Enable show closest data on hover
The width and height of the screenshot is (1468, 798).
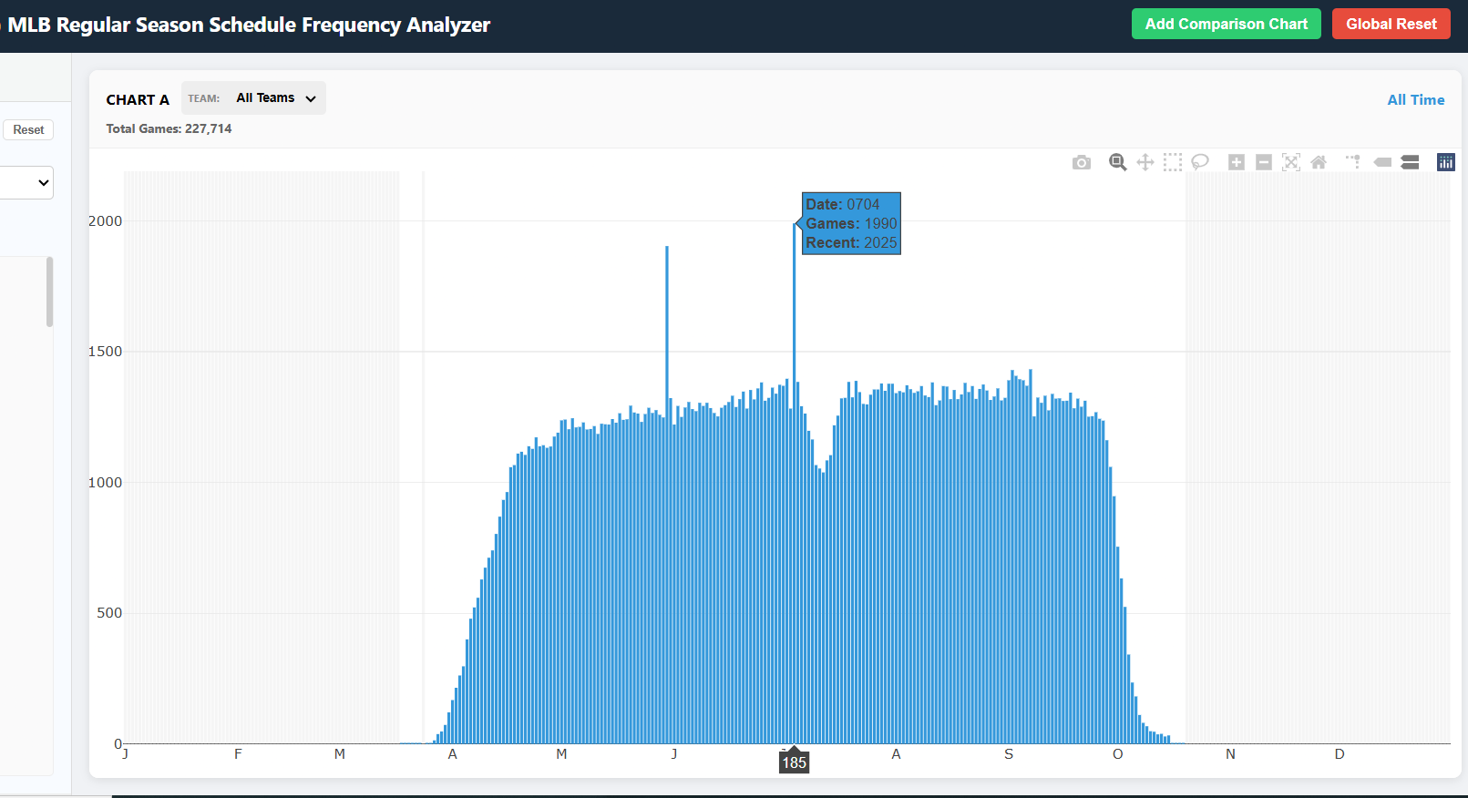pos(1382,162)
